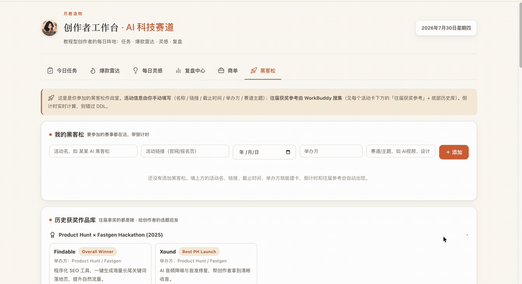Image resolution: width=522 pixels, height=284 pixels.
Task: Open the calendar picker icon in date field
Action: [x=288, y=152]
